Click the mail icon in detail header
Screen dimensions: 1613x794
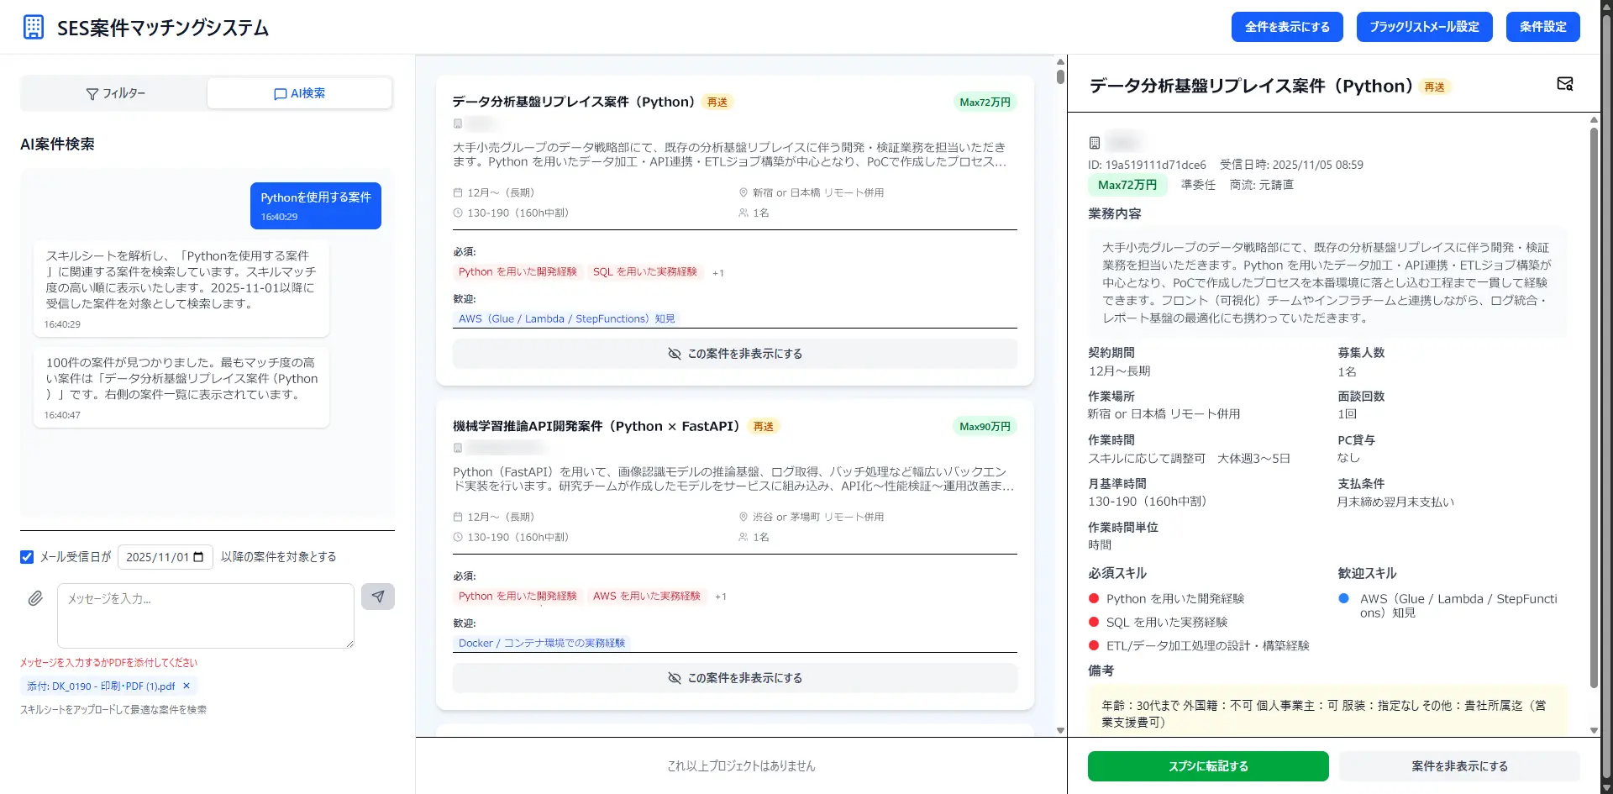1564,84
